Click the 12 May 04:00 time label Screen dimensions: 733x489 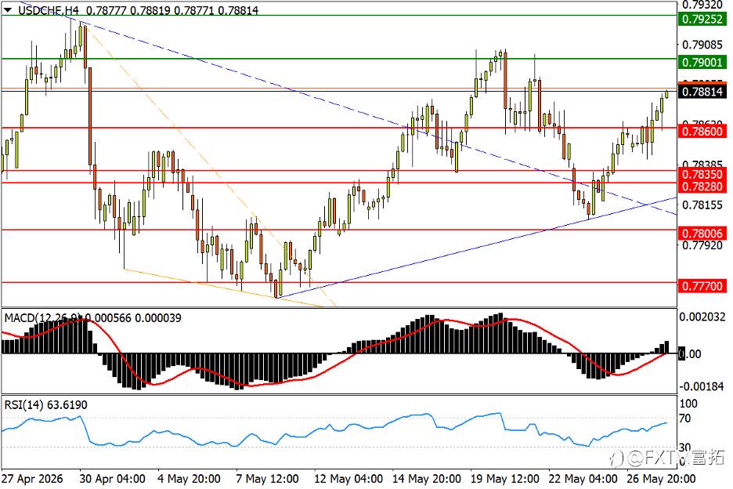(x=348, y=479)
